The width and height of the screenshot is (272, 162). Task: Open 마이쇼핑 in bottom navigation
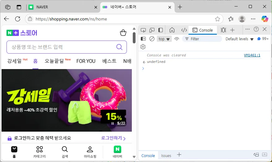coord(90,152)
